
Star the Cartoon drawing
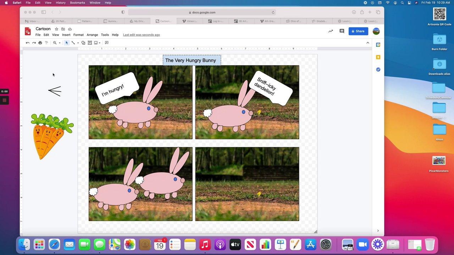pyautogui.click(x=56, y=29)
